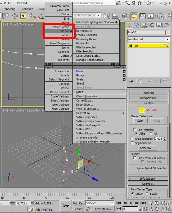Click the Play Animation button
This screenshot has width=172, height=213.
pyautogui.click(x=131, y=203)
